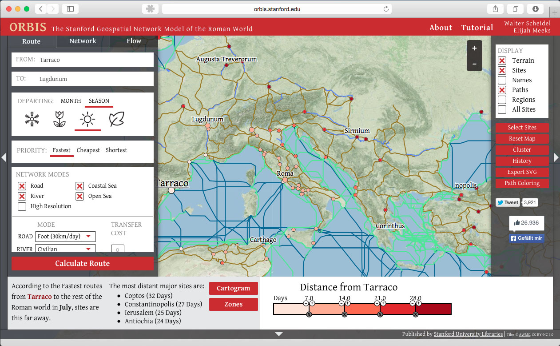Click the Calculate Route button
The width and height of the screenshot is (560, 346).
[82, 263]
